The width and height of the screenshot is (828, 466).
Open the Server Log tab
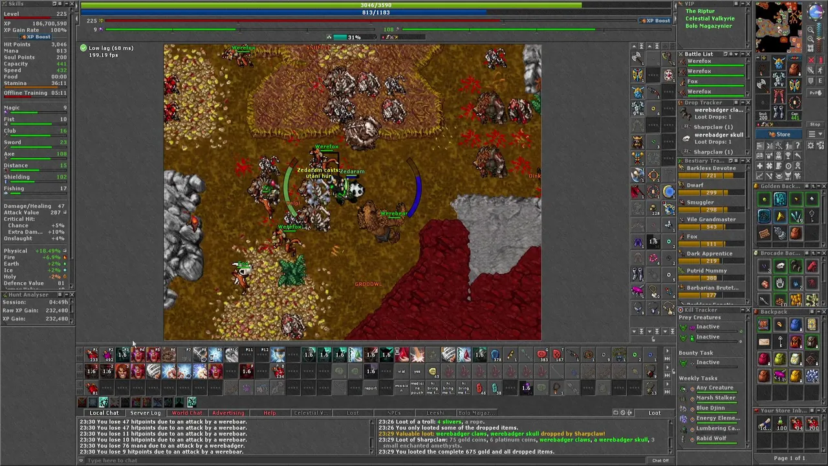[x=146, y=413]
